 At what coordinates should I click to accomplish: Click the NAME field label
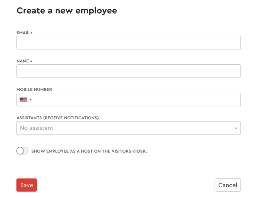(23, 61)
